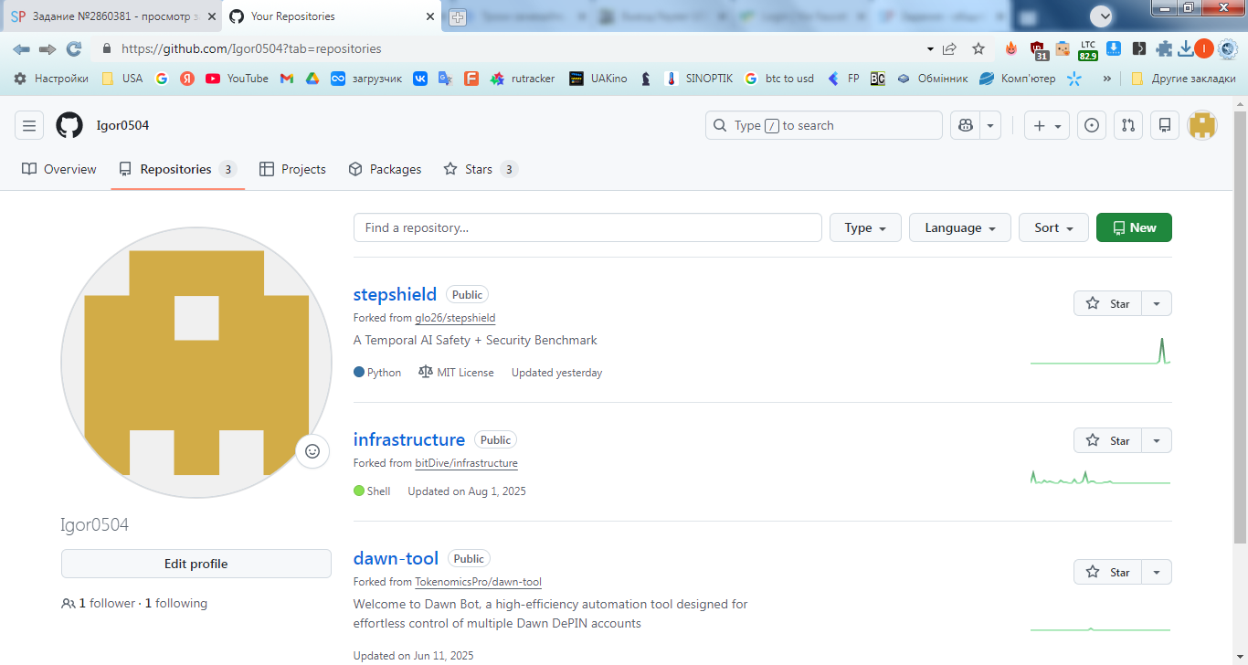Screen dimensions: 1248x665
Task: Click the browser forward arrow
Action: 48,48
